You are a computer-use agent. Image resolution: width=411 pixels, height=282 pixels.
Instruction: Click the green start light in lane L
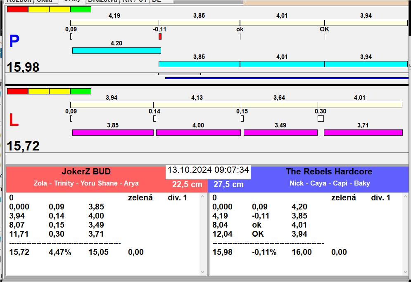pyautogui.click(x=81, y=91)
